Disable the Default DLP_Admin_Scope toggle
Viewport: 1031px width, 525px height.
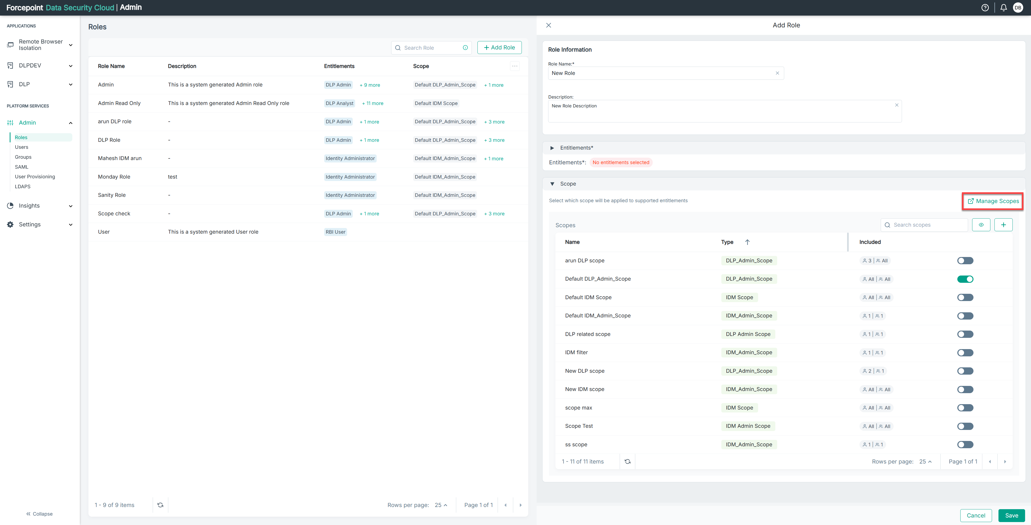[965, 279]
